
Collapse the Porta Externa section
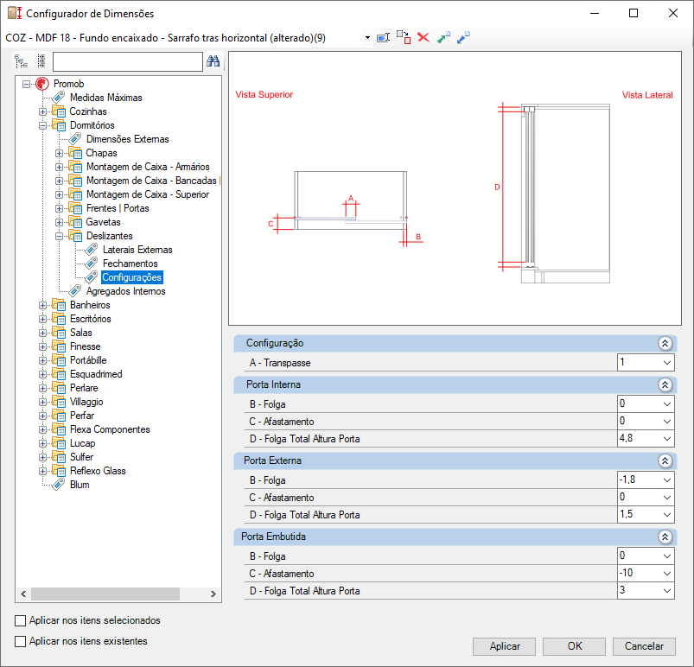[x=665, y=461]
